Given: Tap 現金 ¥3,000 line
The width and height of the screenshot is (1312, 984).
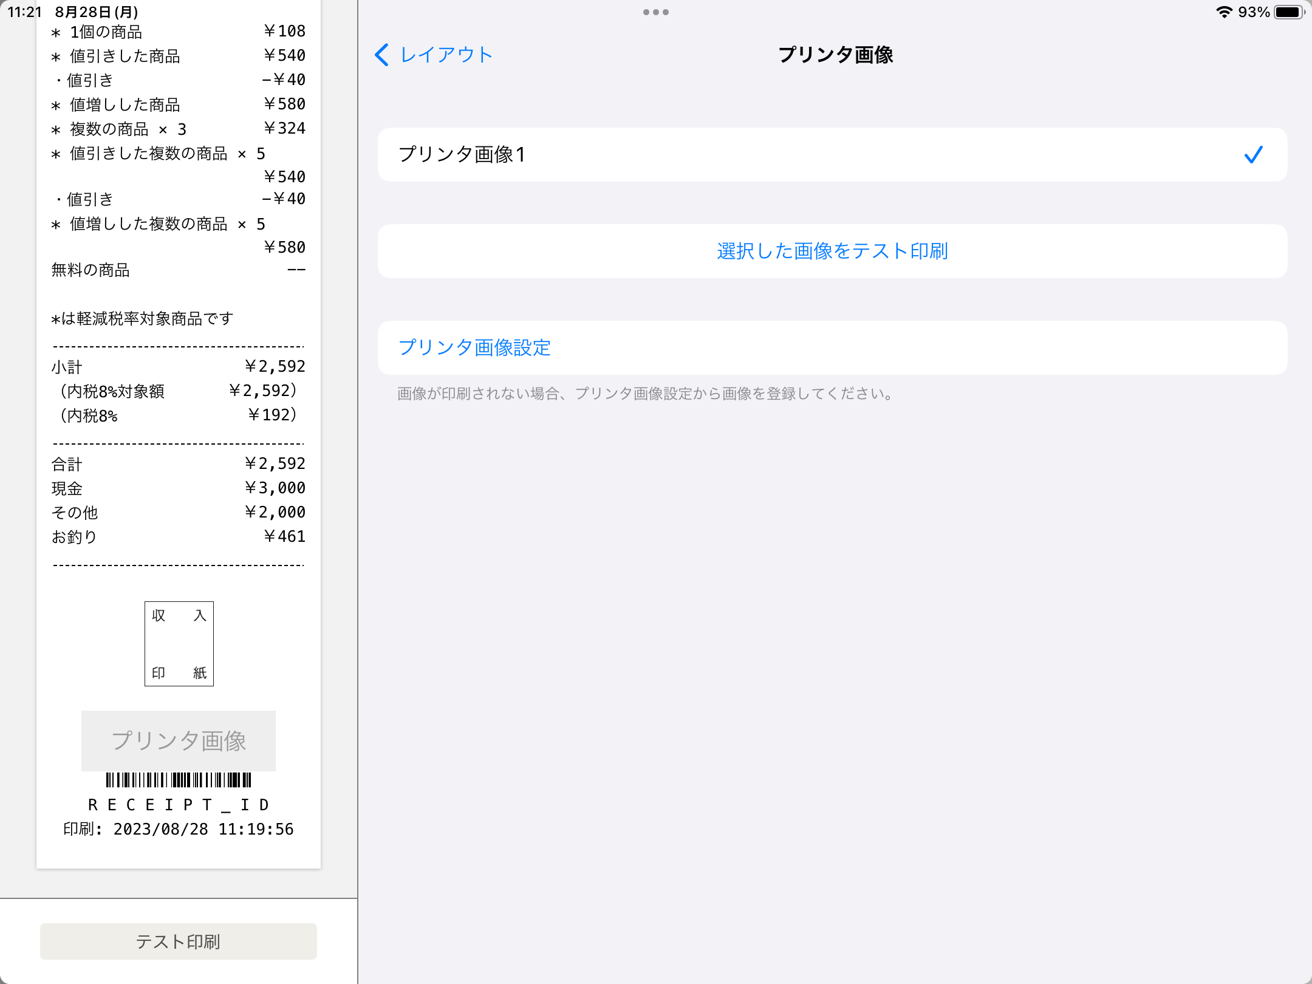Looking at the screenshot, I should [179, 488].
